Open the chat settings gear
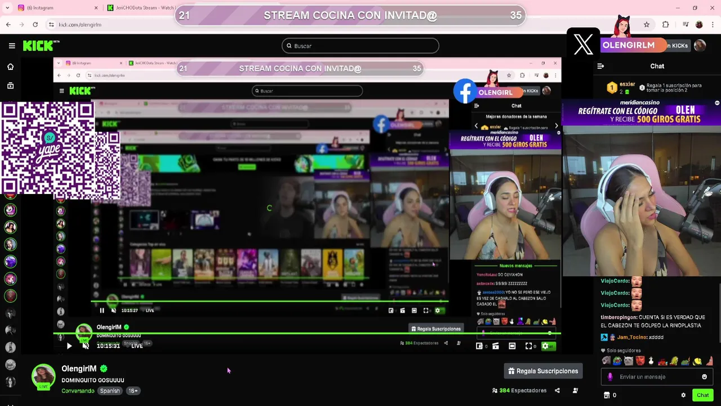Viewport: 721px width, 406px height. (x=683, y=395)
